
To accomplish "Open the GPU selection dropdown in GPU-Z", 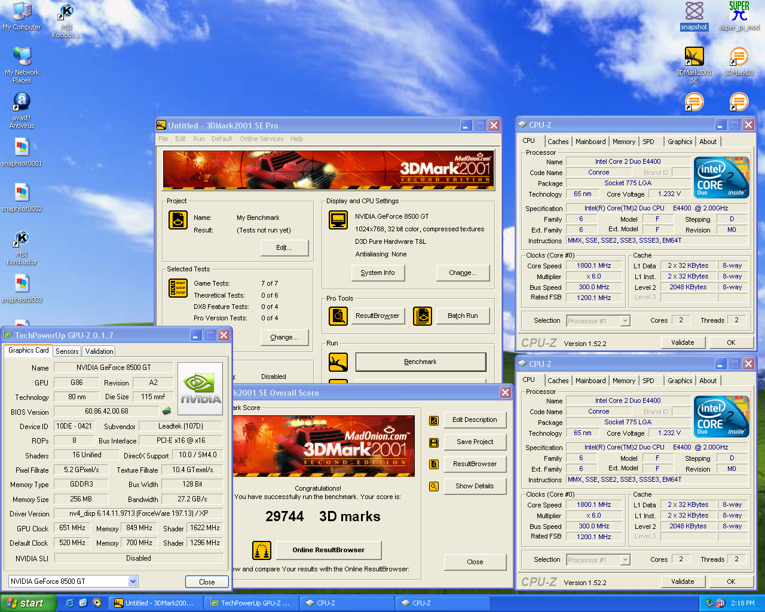I will pyautogui.click(x=133, y=581).
